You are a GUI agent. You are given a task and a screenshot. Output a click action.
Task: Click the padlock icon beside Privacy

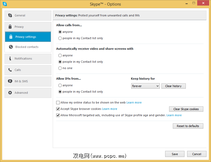coord(10,26)
